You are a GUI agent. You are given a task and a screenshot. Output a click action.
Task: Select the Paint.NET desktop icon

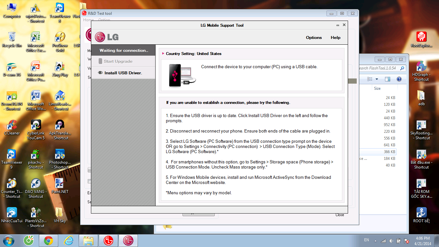pyautogui.click(x=60, y=186)
